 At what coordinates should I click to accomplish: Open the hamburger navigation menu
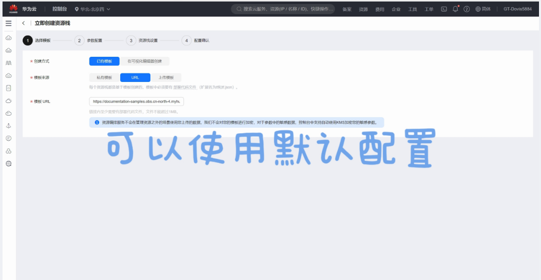(x=9, y=24)
